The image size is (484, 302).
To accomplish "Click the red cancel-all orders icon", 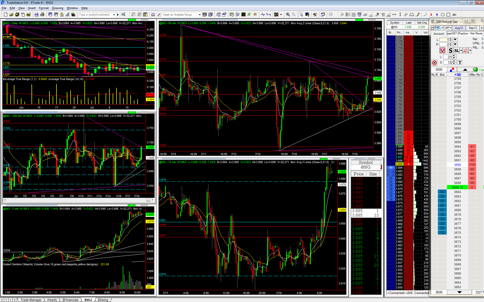I will point(434,63).
